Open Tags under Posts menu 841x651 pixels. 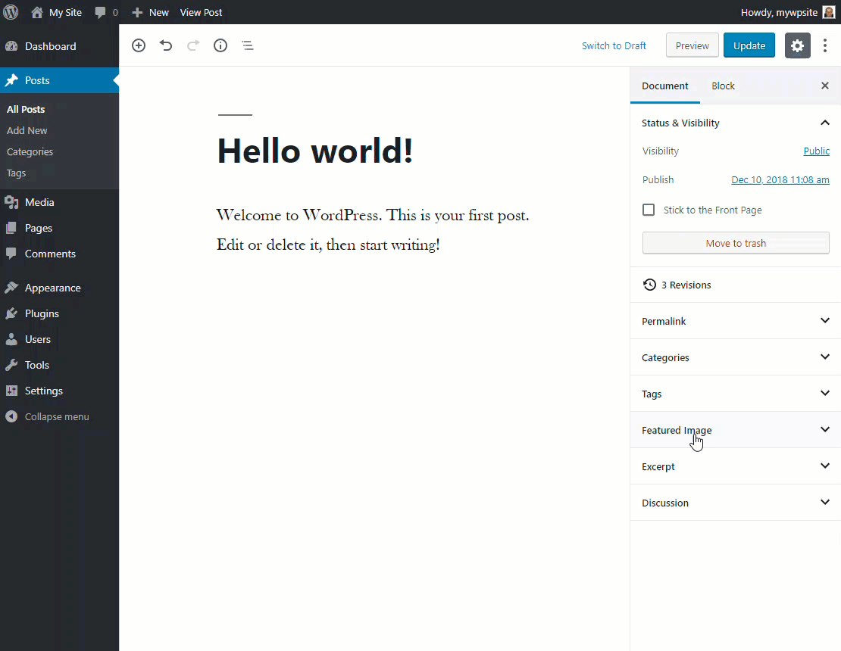[16, 173]
